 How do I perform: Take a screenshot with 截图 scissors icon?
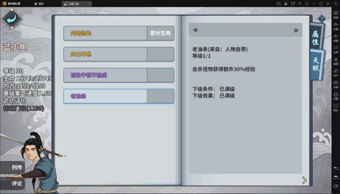click(x=336, y=61)
